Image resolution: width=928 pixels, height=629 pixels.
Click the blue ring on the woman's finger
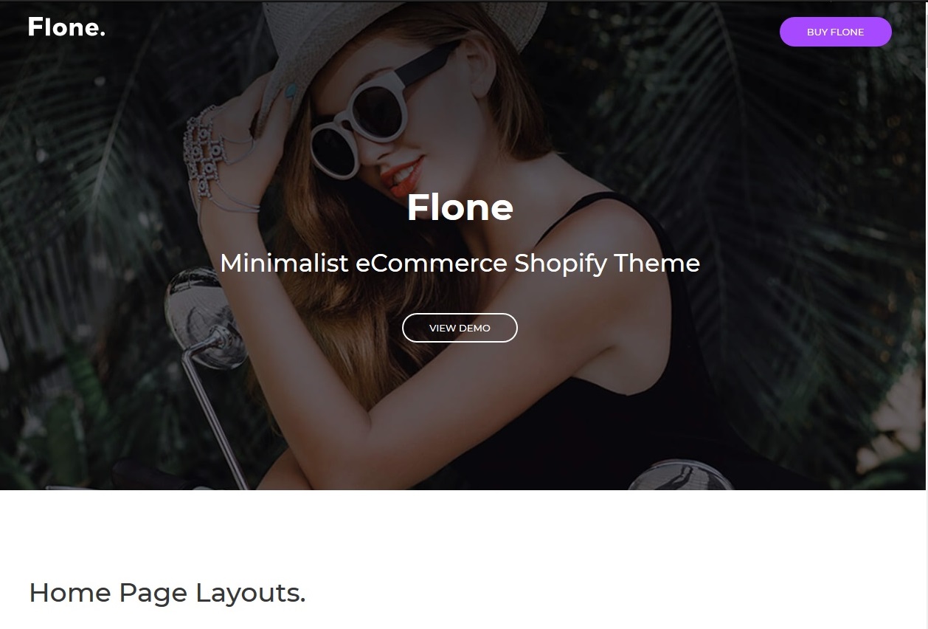(x=291, y=92)
